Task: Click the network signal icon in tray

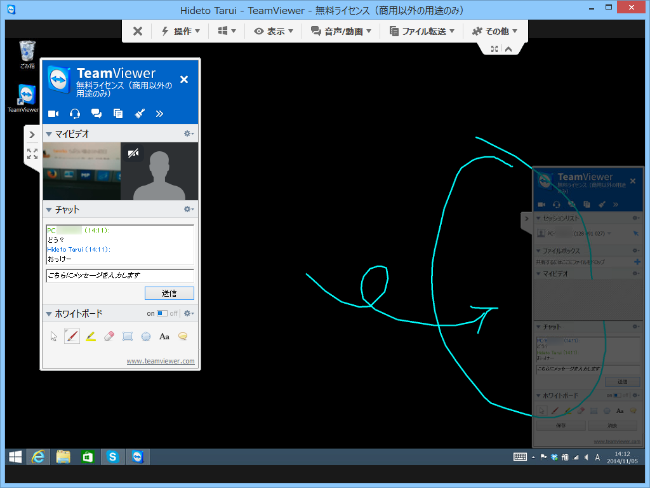Action: (575, 457)
